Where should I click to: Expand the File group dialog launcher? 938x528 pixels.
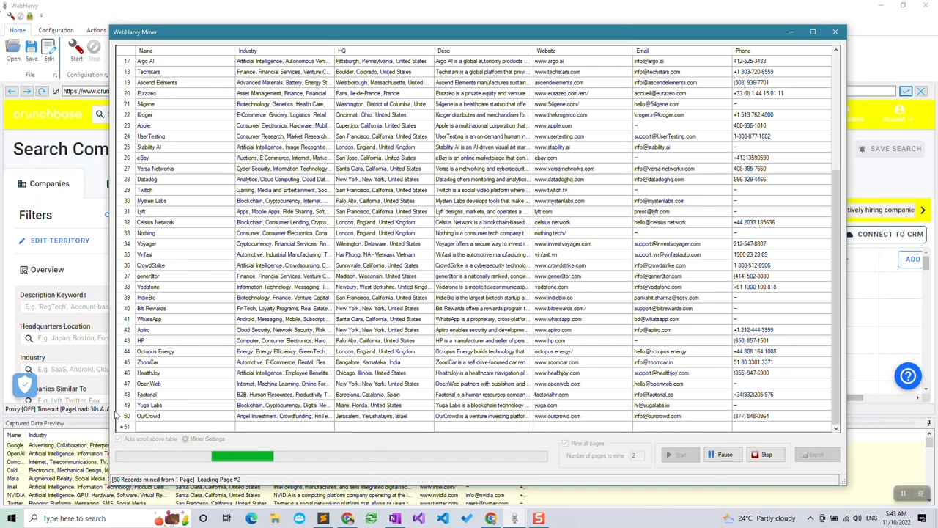pyautogui.click(x=55, y=75)
